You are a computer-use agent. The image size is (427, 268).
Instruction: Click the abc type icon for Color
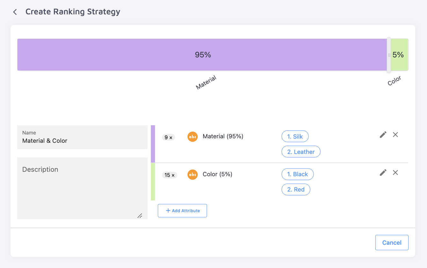pyautogui.click(x=193, y=175)
